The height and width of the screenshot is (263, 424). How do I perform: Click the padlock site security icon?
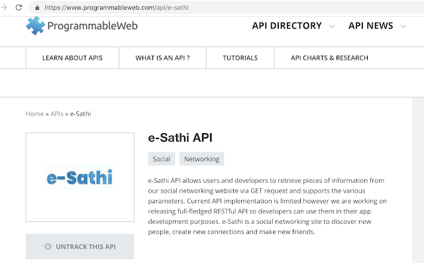point(37,7)
